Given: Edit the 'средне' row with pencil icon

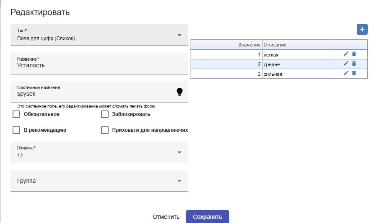Looking at the screenshot, I should tap(346, 64).
